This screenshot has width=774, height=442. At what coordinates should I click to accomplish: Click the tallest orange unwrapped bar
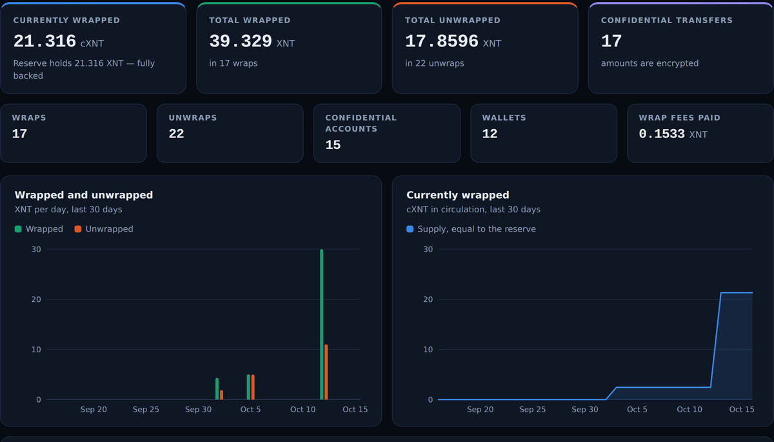coord(326,372)
